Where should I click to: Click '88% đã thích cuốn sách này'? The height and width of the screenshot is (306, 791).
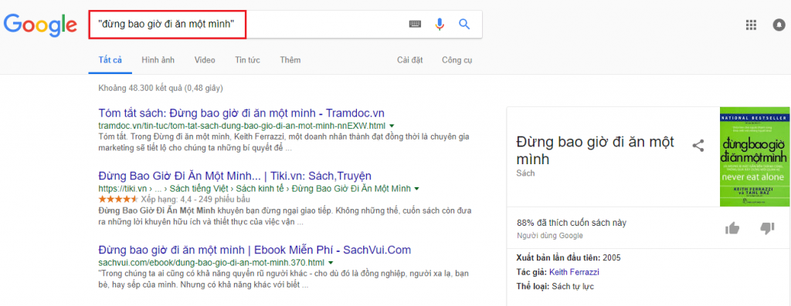pyautogui.click(x=572, y=223)
